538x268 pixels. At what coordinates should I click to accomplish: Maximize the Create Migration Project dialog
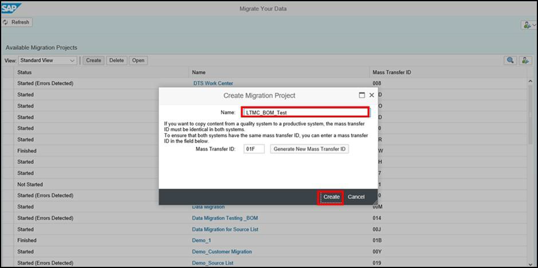point(362,95)
